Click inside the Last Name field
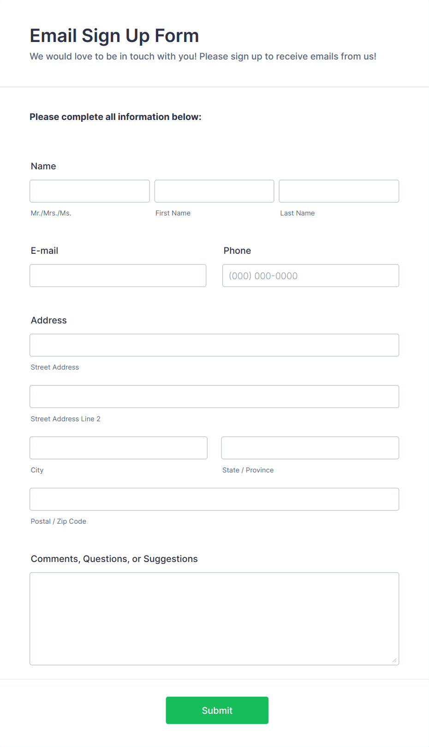This screenshot has height=747, width=429. coord(339,191)
